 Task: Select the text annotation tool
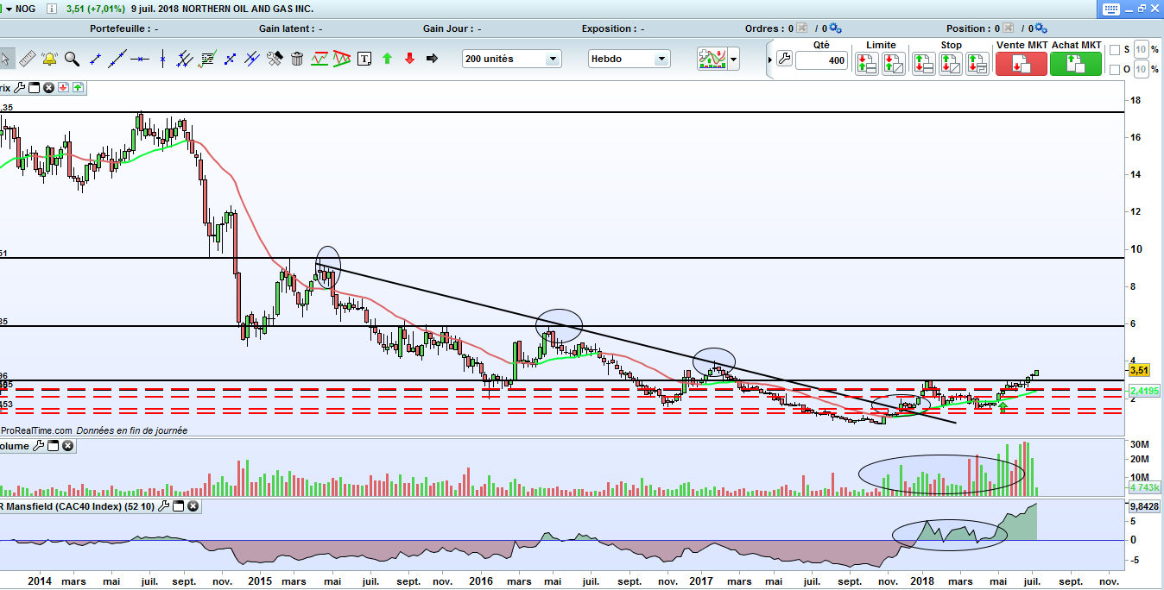tap(364, 59)
